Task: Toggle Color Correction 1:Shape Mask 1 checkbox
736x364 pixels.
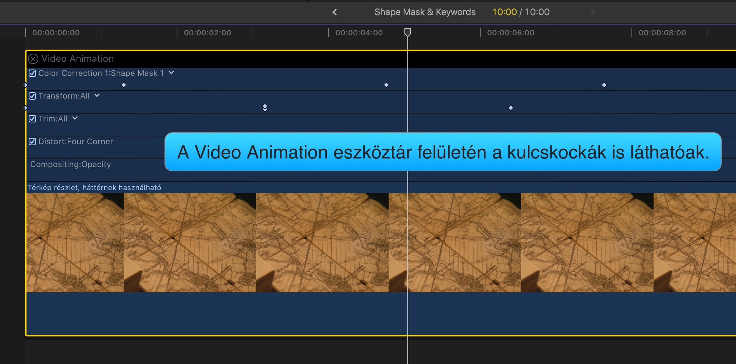Action: click(32, 73)
